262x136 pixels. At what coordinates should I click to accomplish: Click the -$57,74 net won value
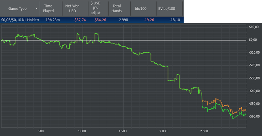coord(79,20)
